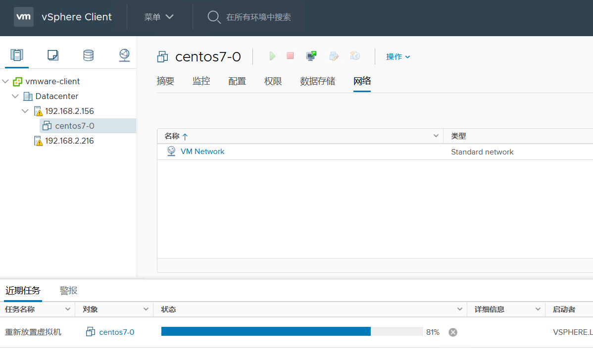
Task: Click the 名称 column header
Action: [172, 136]
